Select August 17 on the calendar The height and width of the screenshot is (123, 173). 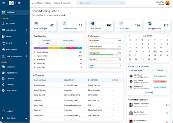pyautogui.click(x=155, y=51)
